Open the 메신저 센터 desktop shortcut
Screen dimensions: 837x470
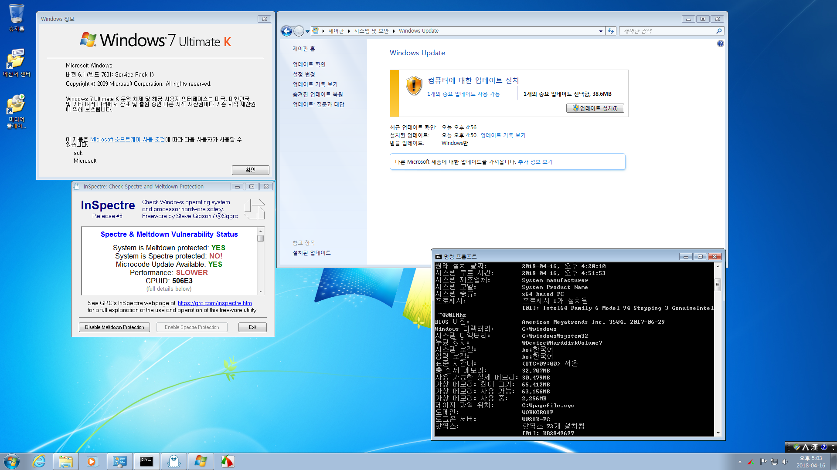click(16, 63)
